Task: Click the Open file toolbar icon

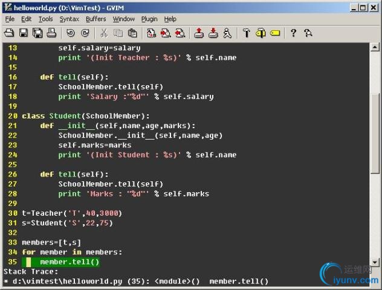Action: tap(9, 33)
